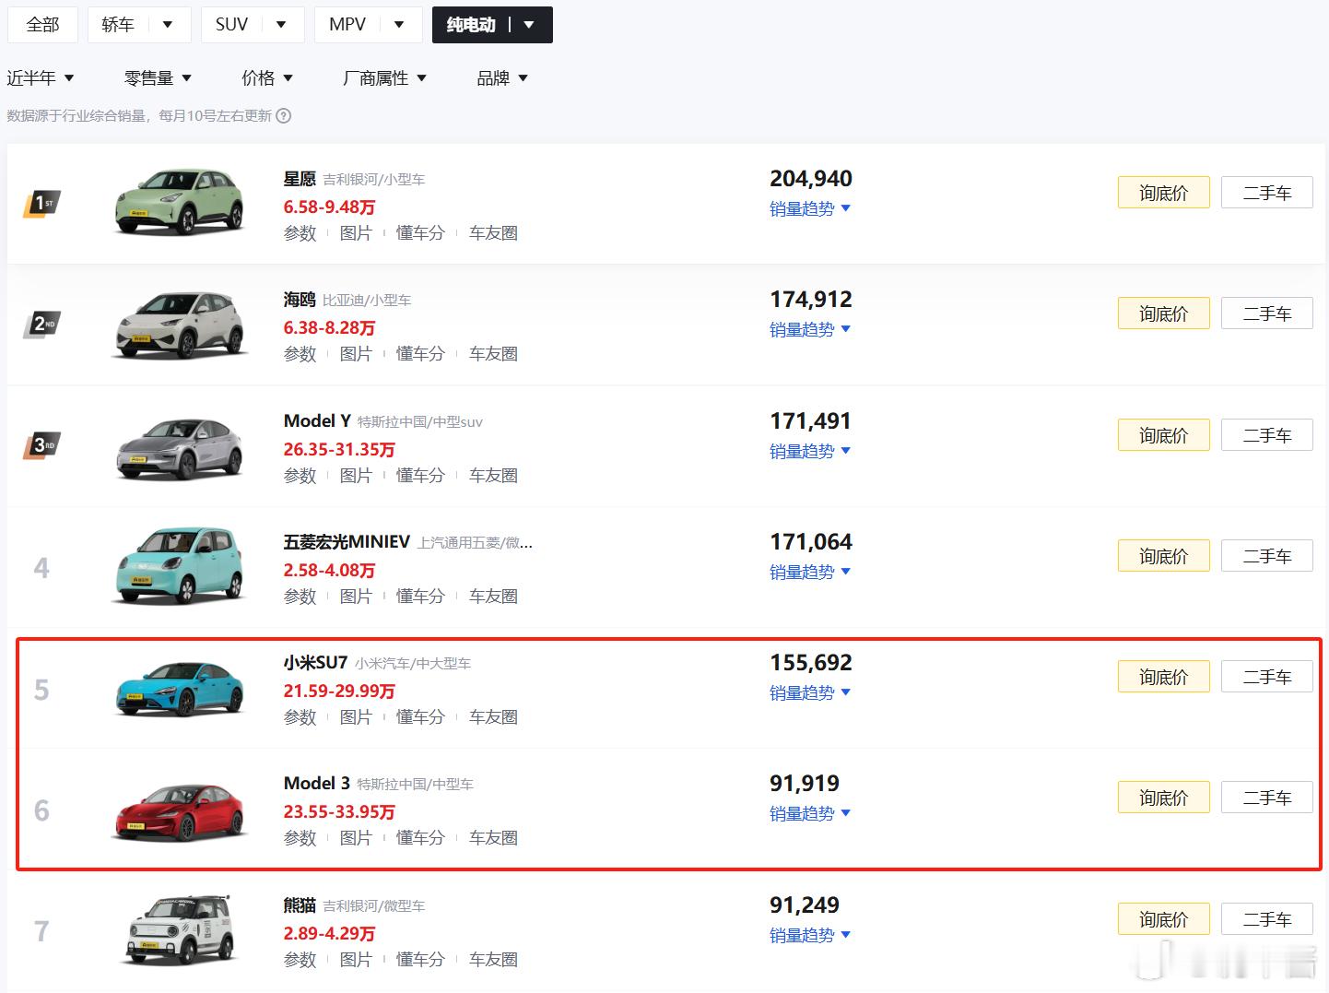Image resolution: width=1329 pixels, height=993 pixels.
Task: Open the 海鸥 model name link
Action: tap(300, 300)
